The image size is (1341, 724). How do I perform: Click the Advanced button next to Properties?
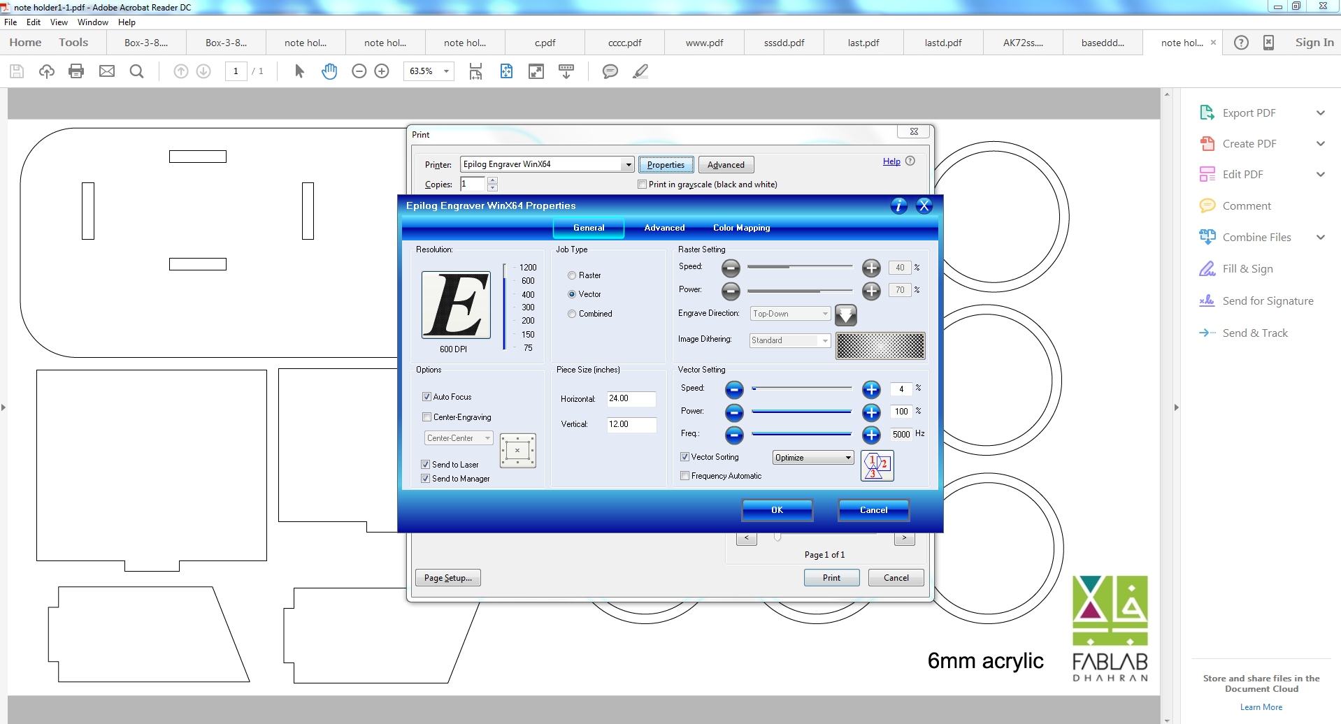tap(726, 165)
